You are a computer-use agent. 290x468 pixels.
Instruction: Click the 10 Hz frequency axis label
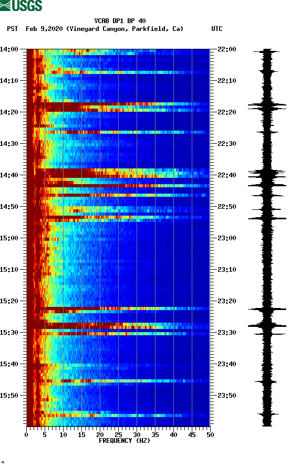click(x=63, y=435)
